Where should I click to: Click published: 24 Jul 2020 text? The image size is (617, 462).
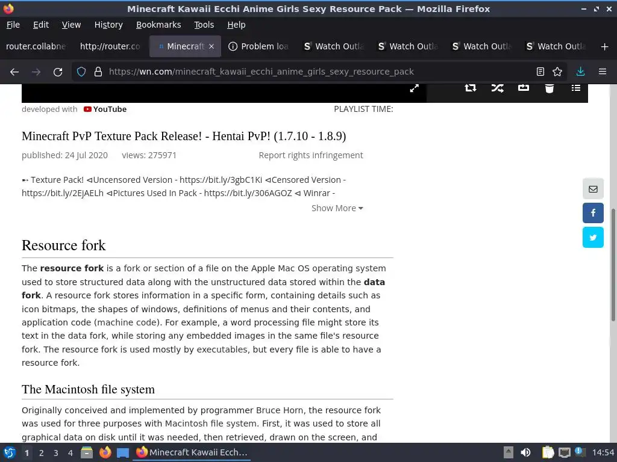pyautogui.click(x=64, y=155)
